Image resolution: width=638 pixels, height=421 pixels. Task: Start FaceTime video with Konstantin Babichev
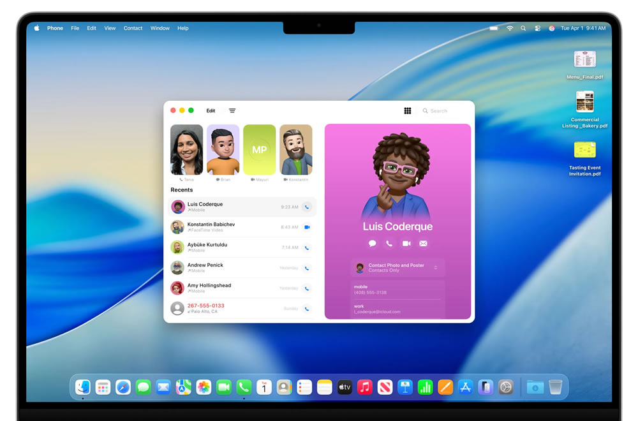pyautogui.click(x=307, y=227)
